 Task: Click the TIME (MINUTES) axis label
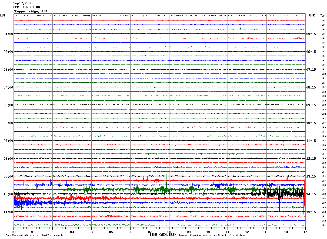[x=163, y=235]
